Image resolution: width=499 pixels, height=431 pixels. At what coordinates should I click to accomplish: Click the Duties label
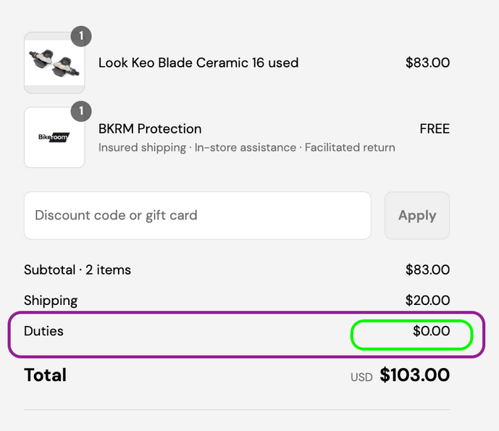43,331
